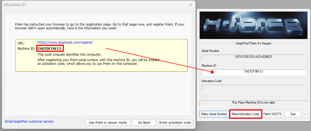Open Email GraphPad customer service link
Viewport: 311px width, 131px height.
(29, 122)
